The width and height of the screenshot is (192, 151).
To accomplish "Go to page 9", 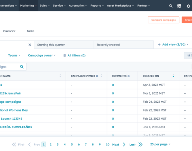I will pos(100,144).
